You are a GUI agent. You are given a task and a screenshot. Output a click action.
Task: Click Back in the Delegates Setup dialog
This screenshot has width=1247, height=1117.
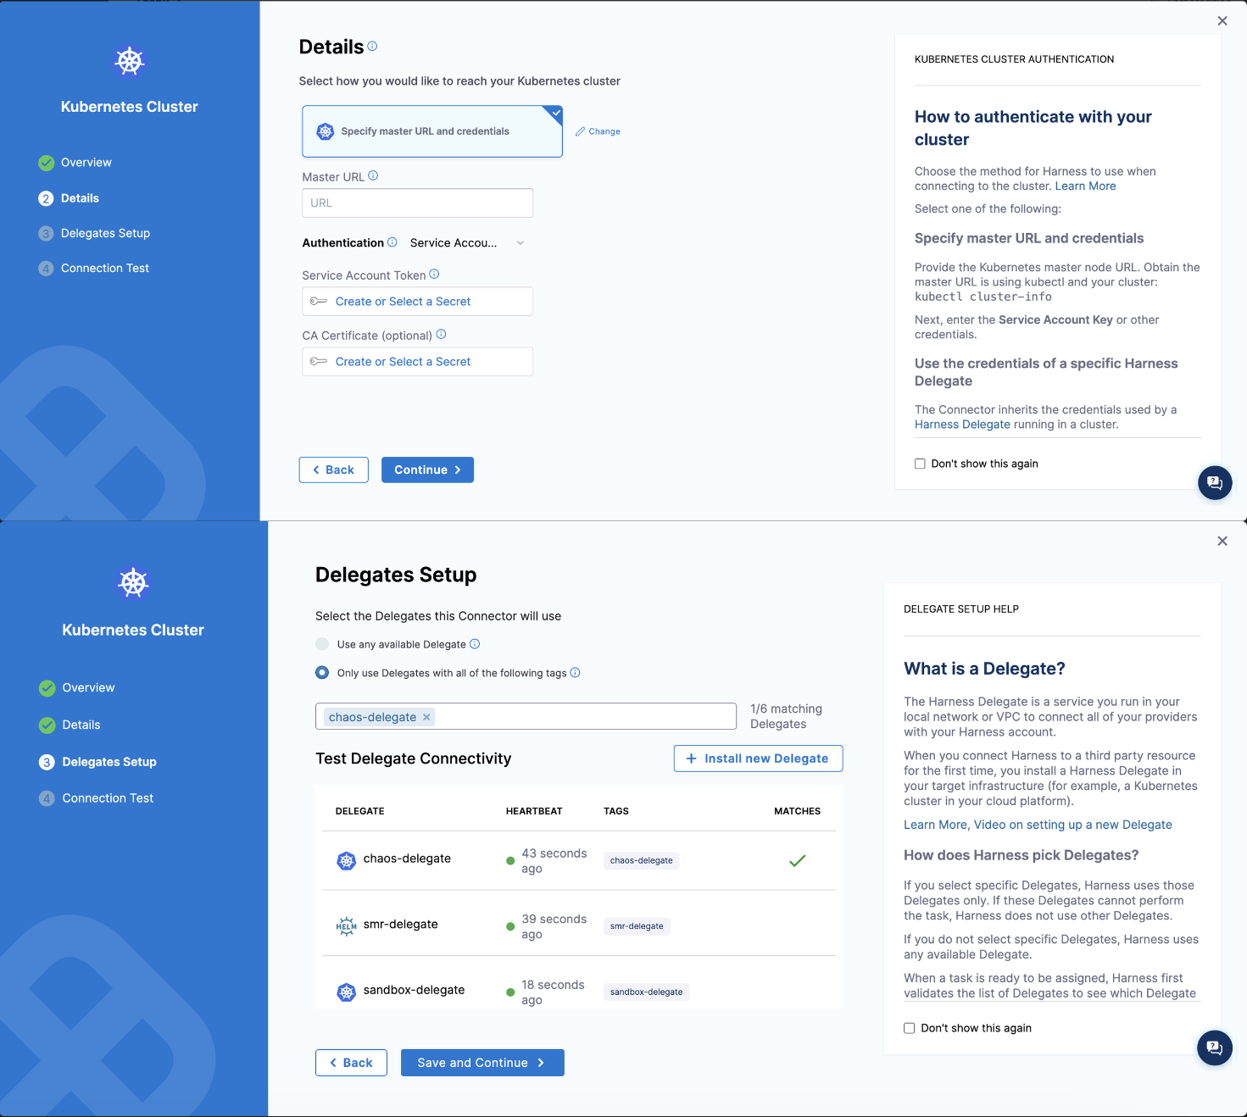[x=351, y=1063]
